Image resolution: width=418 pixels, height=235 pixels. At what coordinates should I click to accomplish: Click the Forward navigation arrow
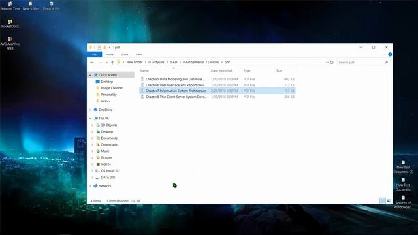click(101, 63)
